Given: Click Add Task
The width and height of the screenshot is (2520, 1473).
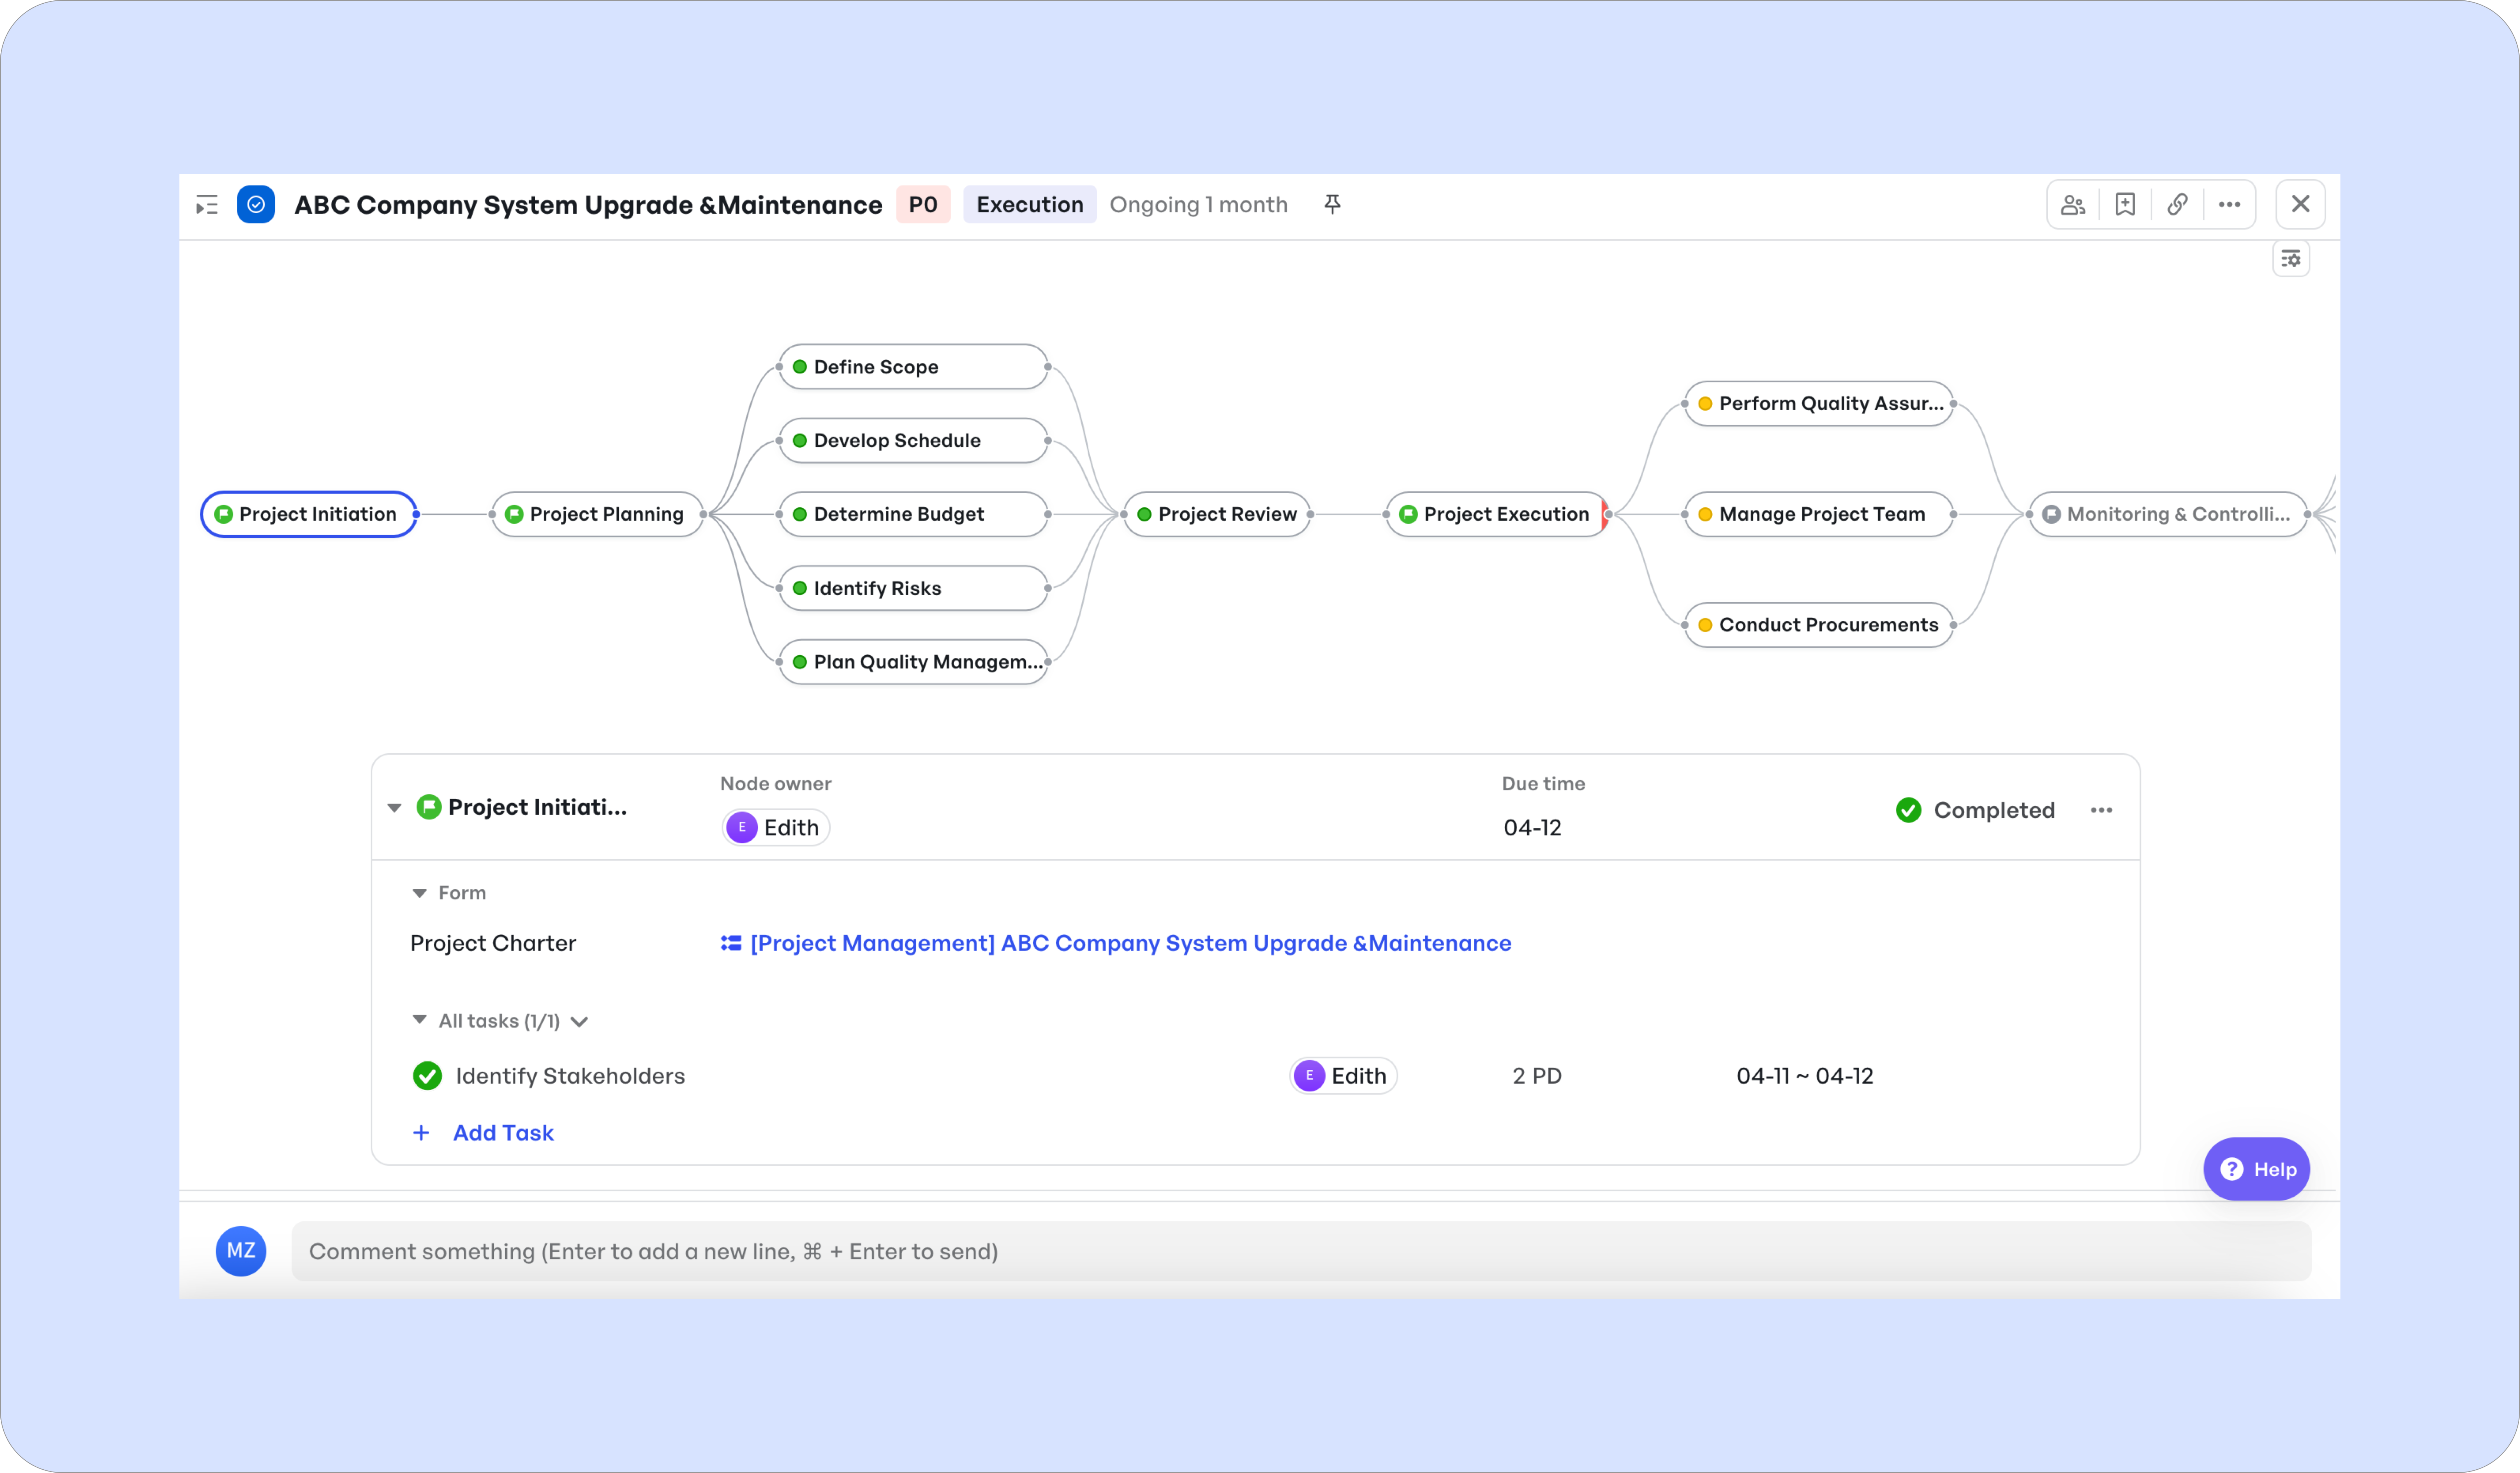Looking at the screenshot, I should [x=484, y=1133].
